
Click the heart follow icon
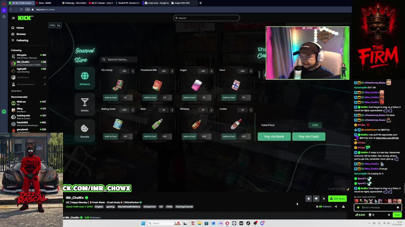coord(316,199)
